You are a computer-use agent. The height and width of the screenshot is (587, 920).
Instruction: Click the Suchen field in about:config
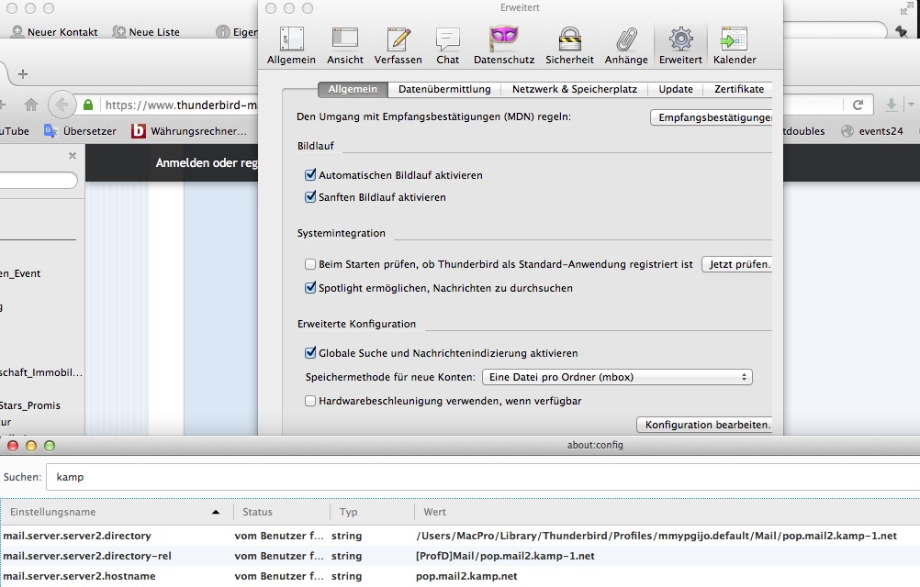coord(483,477)
